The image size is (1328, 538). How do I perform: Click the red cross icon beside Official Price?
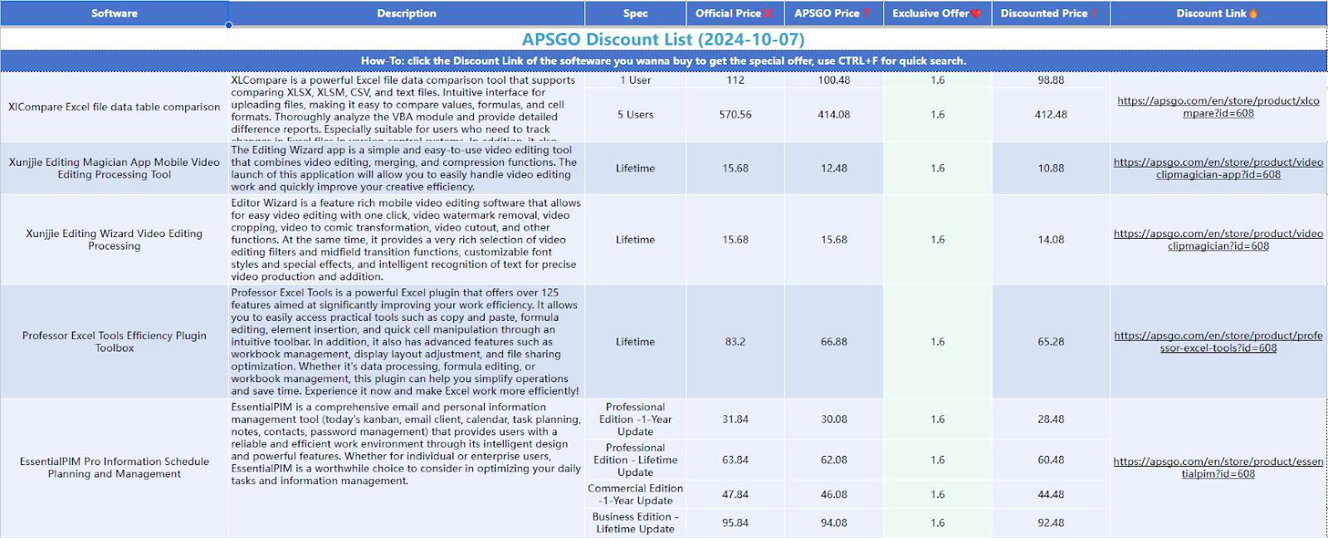768,13
